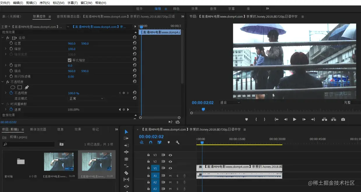Click the Export Frame camera icon
The width and height of the screenshot is (361, 192).
(x=343, y=119)
